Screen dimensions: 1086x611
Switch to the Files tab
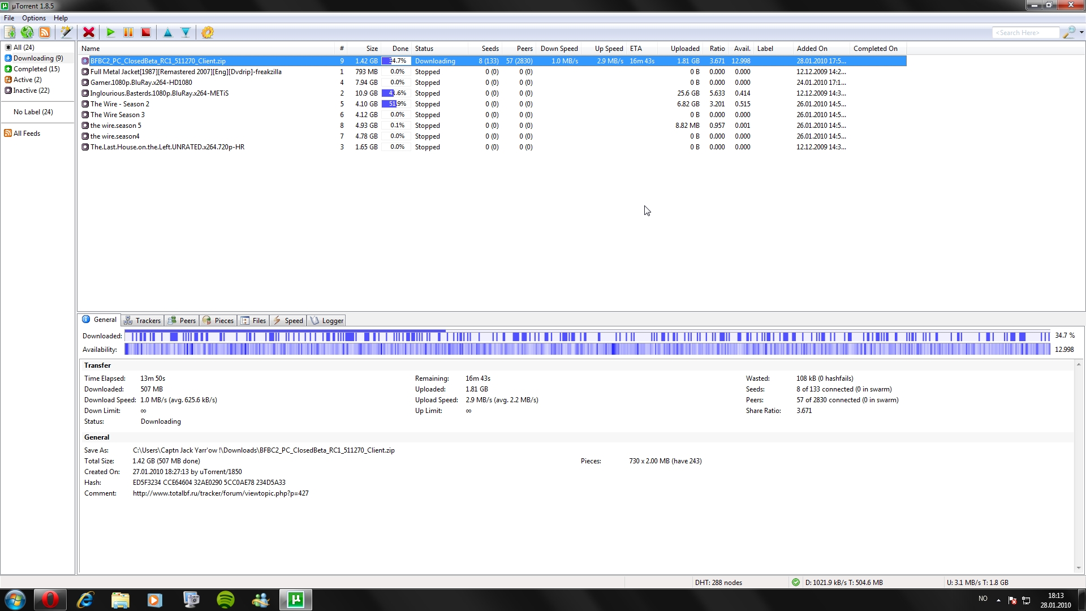click(253, 321)
